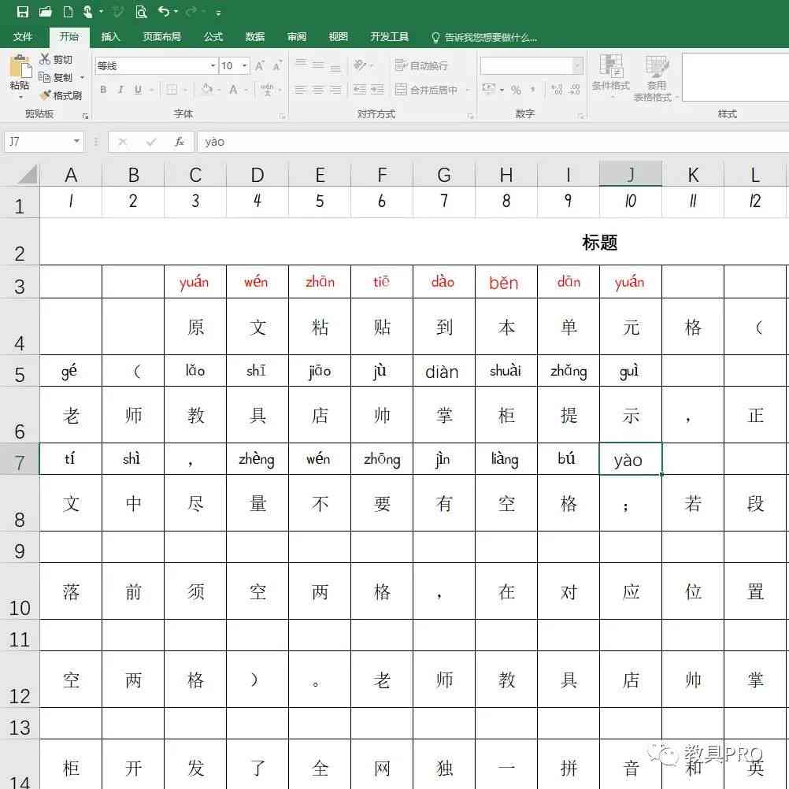This screenshot has height=789, width=789.
Task: Open the 数字 number format dialog launcher
Action: (x=580, y=116)
